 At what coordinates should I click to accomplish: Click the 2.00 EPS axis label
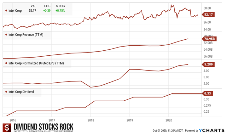206,83
